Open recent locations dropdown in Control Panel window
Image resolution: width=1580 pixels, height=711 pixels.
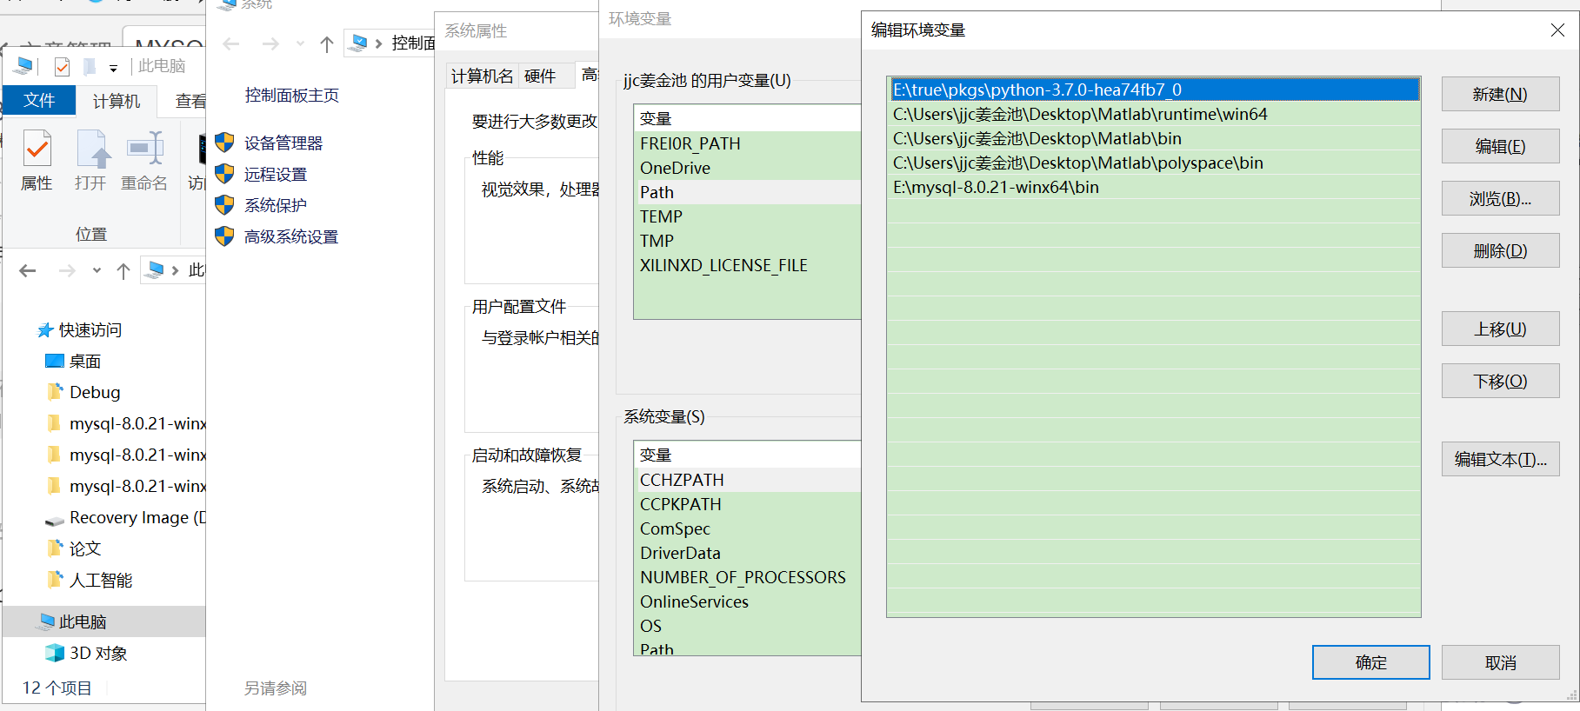pos(300,43)
